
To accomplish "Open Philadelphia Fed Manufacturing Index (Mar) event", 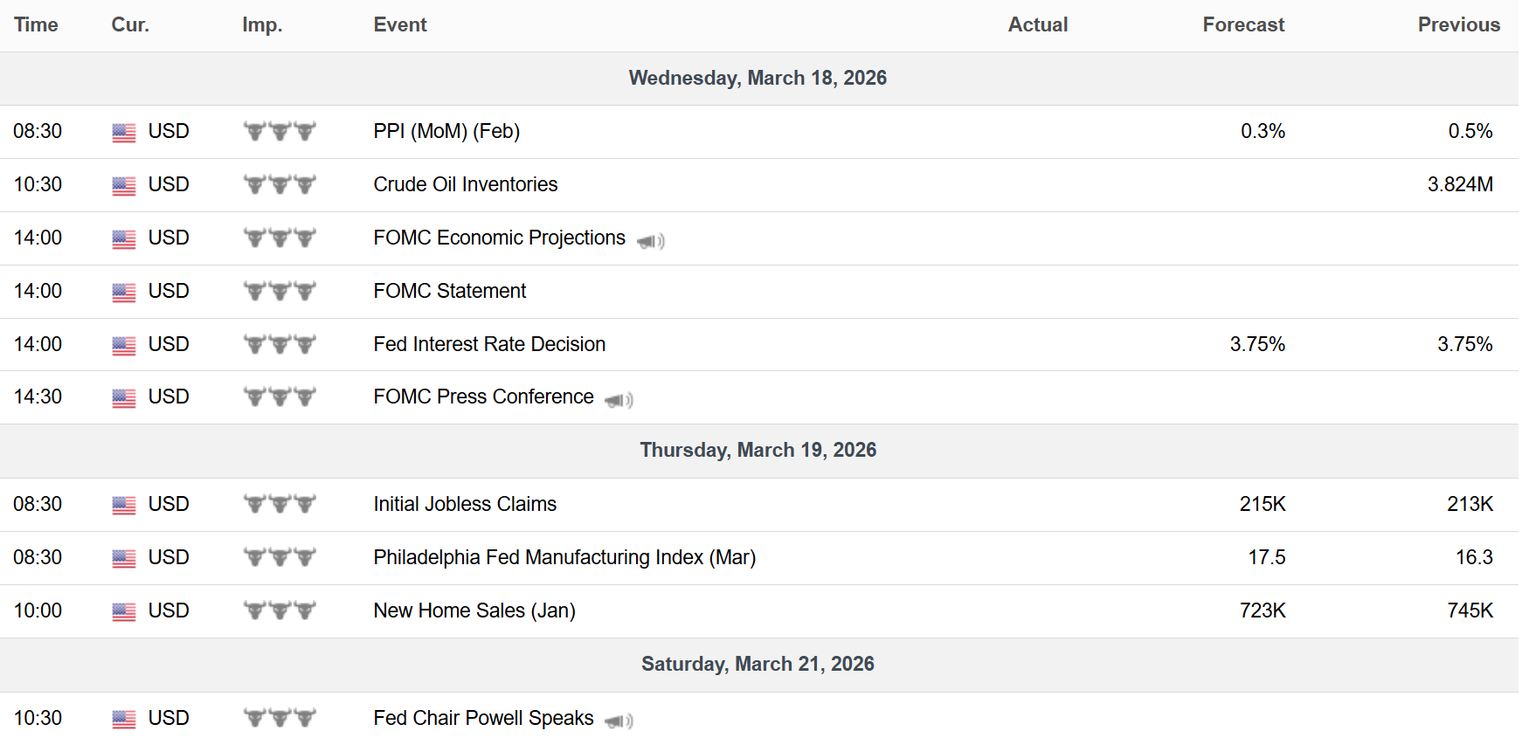I will [564, 557].
